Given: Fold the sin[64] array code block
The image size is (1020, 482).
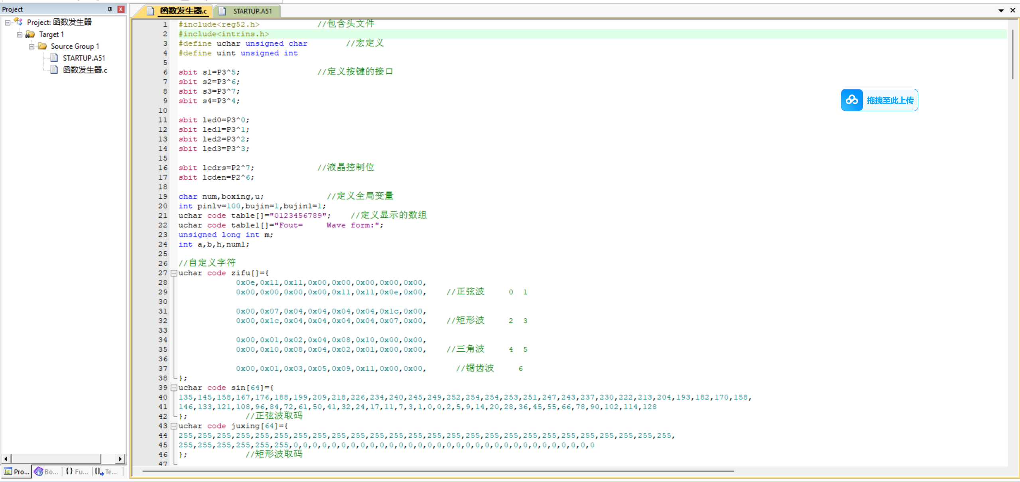Looking at the screenshot, I should [174, 388].
